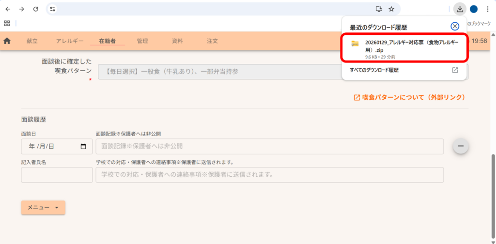Open the downloaded アレルギー対応票 zip file

(x=404, y=47)
